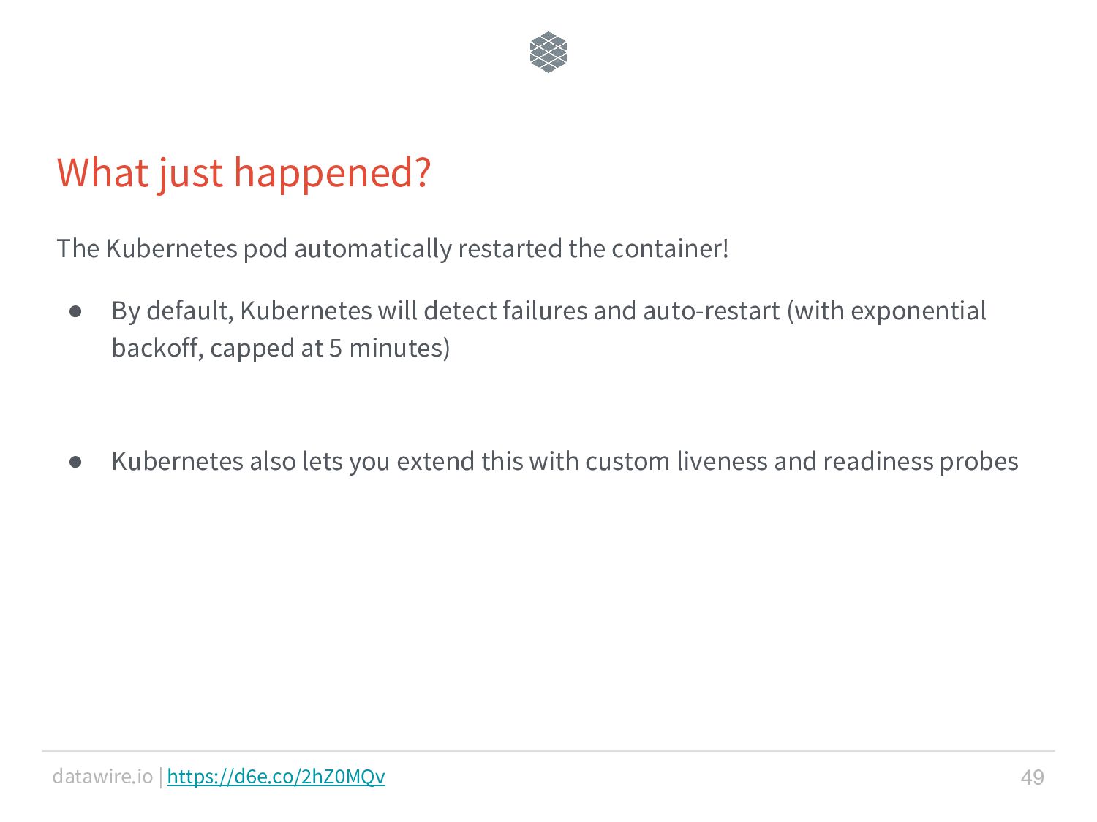Open the https://d6e.co/2hZ0MQv link
The height and width of the screenshot is (822, 1097).
276,776
